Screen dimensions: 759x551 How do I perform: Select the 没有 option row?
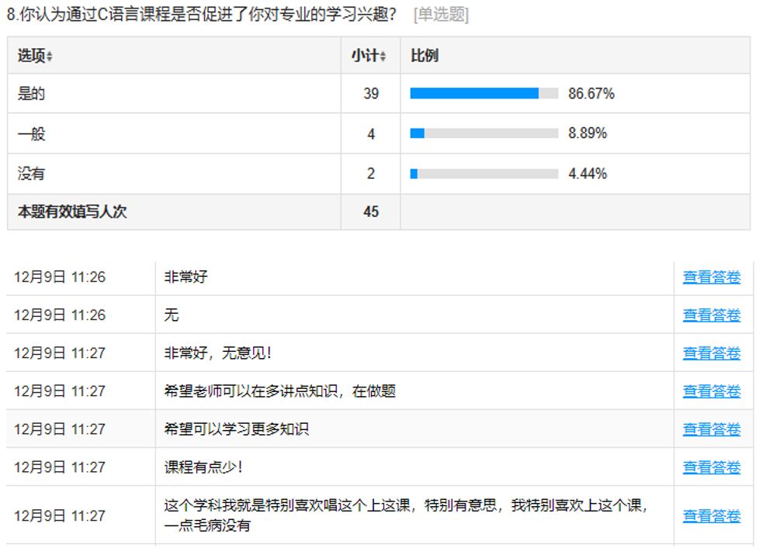point(32,174)
